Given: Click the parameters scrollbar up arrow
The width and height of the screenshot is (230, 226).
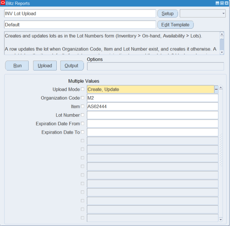Looking at the screenshot, I should (x=221, y=88).
